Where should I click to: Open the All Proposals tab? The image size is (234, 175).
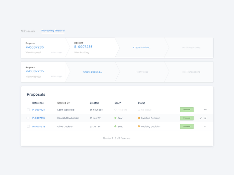[28, 31]
